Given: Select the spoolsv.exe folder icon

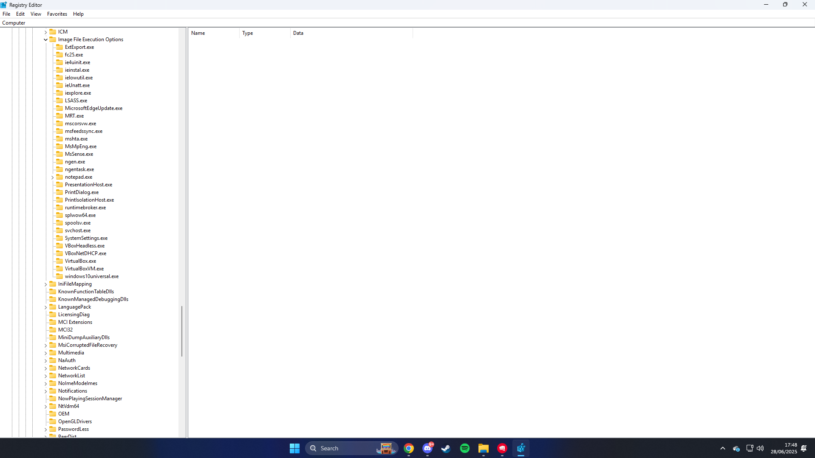Looking at the screenshot, I should click(59, 223).
